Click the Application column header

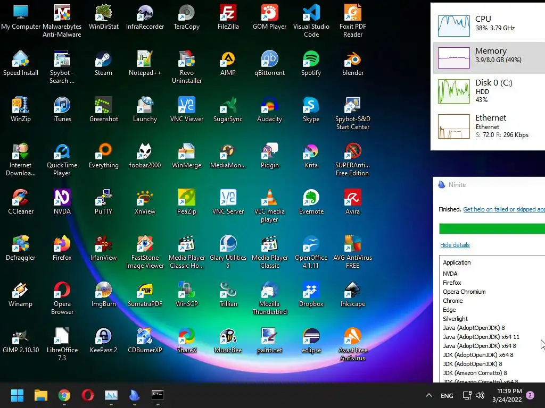click(x=457, y=262)
